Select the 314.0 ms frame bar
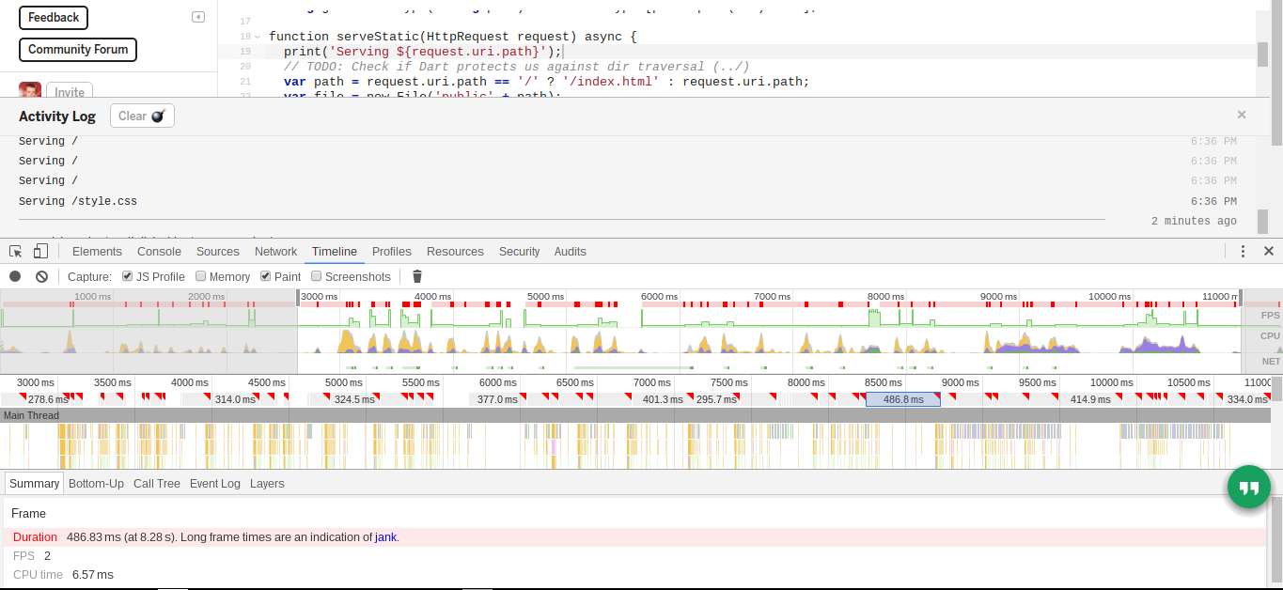1283x590 pixels. tap(235, 399)
